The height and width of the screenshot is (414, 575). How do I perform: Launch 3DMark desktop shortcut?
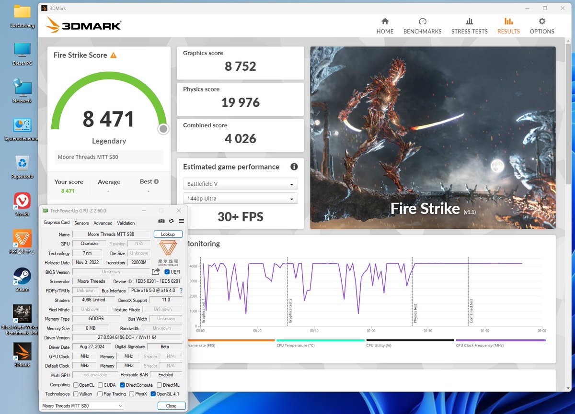[22, 355]
